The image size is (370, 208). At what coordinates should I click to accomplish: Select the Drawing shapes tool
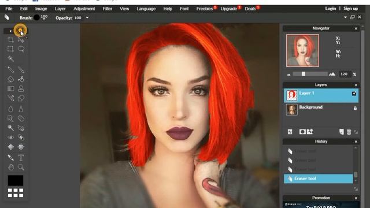click(21, 98)
